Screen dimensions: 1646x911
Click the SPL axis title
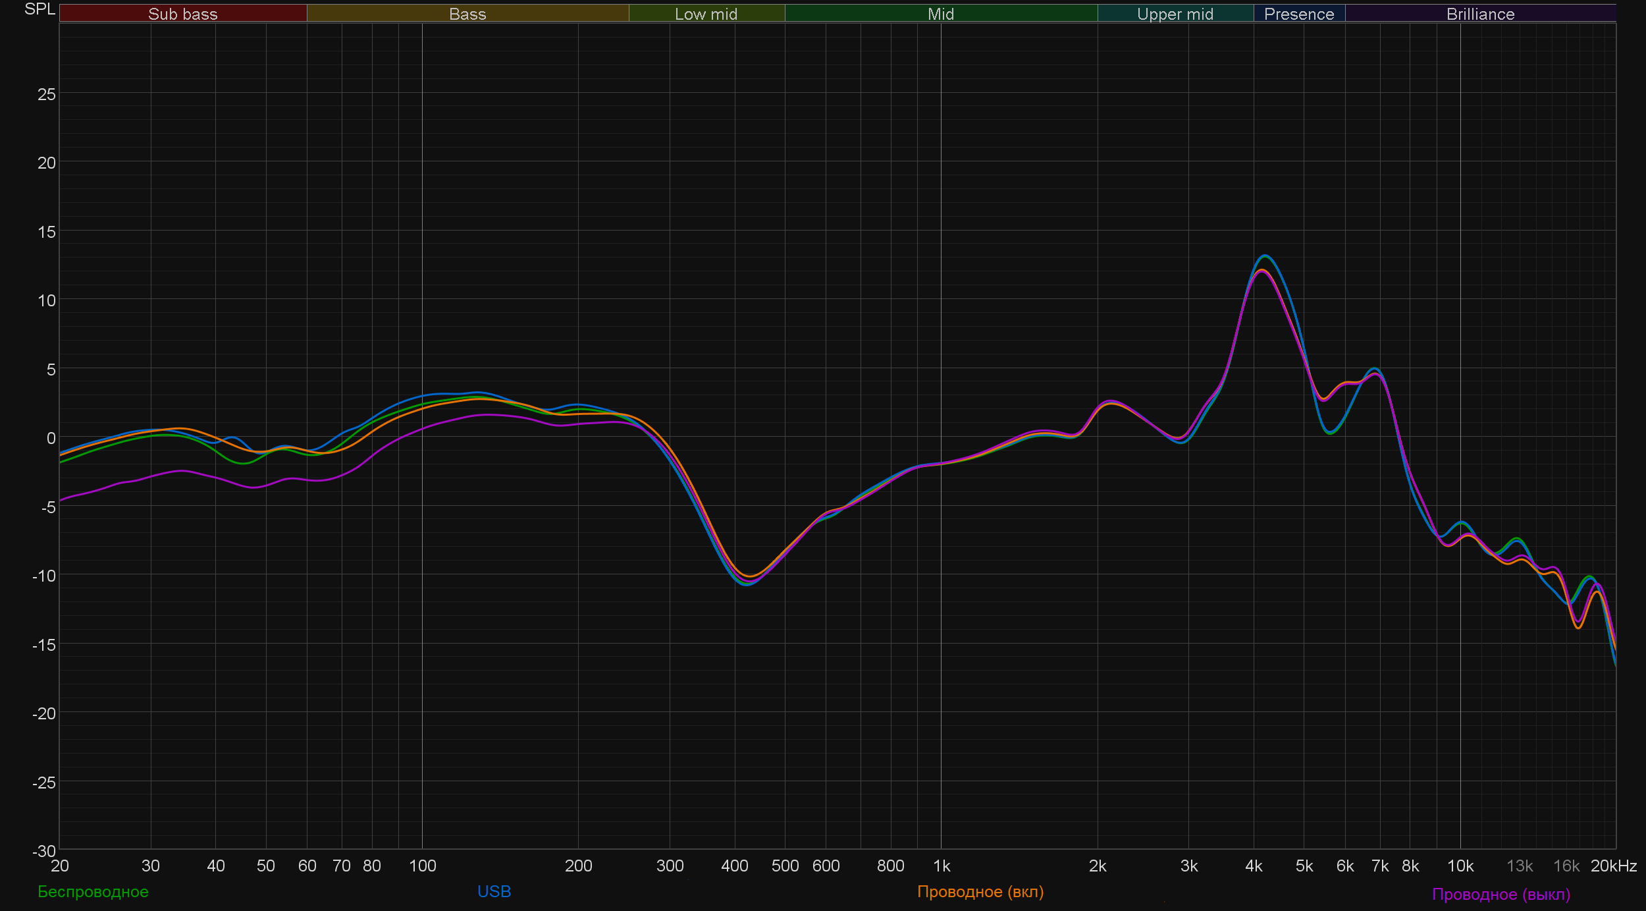[40, 9]
